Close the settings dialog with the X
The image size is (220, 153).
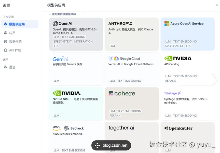(x=217, y=5)
